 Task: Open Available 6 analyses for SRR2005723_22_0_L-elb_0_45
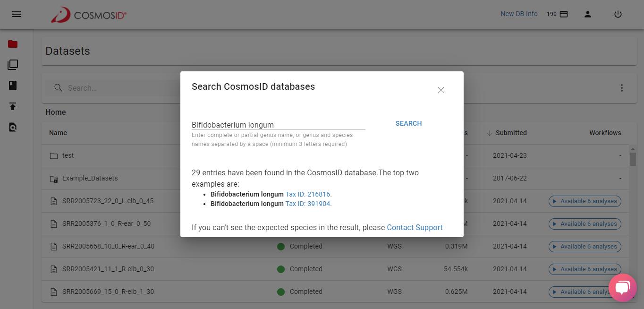585,201
